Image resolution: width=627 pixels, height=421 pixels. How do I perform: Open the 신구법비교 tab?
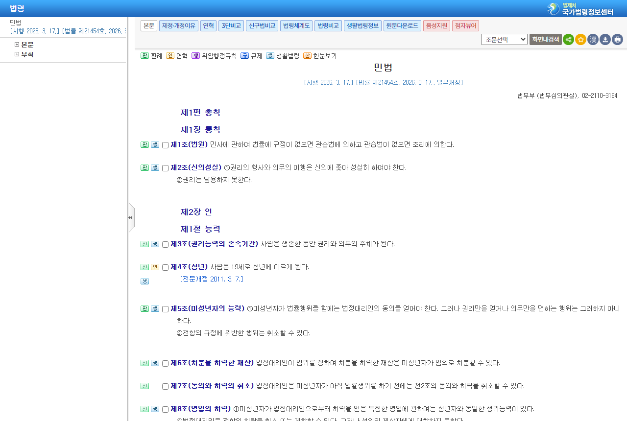pos(262,26)
